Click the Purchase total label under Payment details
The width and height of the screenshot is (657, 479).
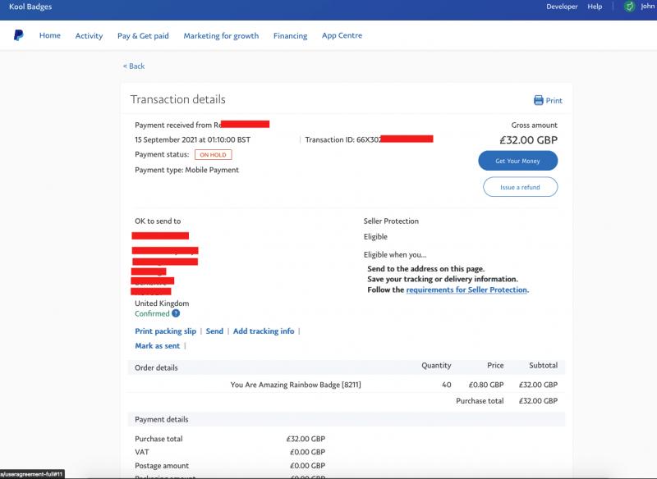tap(159, 439)
